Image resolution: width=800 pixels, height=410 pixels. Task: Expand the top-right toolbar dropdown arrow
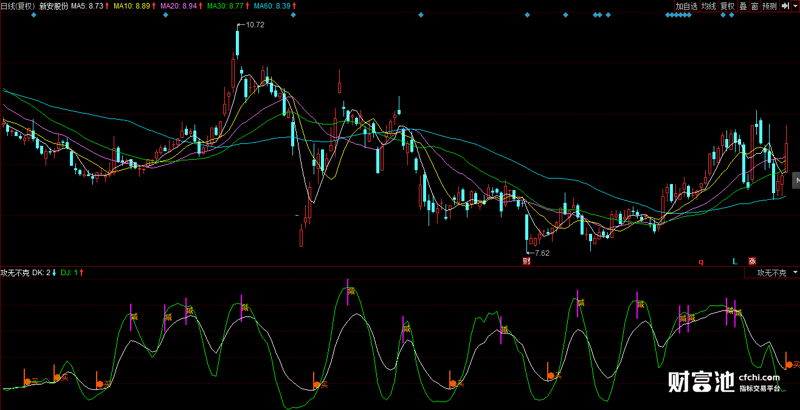coord(795,6)
